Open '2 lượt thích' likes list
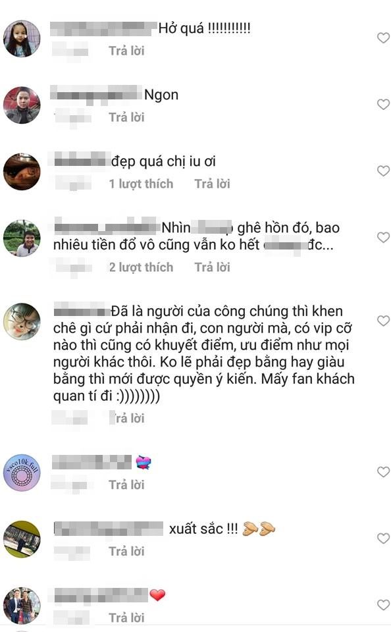This screenshot has height=632, width=391. coord(141,267)
